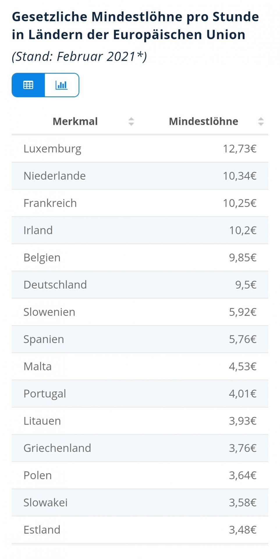Sort by Merkmal column arrows
280x559 pixels.
pyautogui.click(x=131, y=121)
